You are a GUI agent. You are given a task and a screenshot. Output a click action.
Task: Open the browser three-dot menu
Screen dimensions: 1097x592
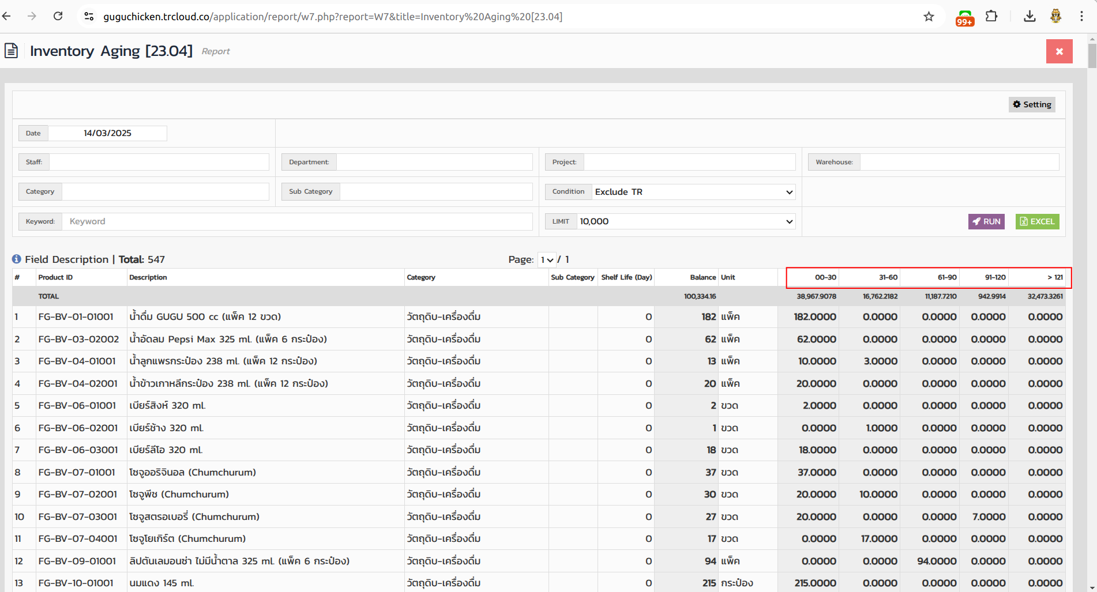coord(1081,16)
